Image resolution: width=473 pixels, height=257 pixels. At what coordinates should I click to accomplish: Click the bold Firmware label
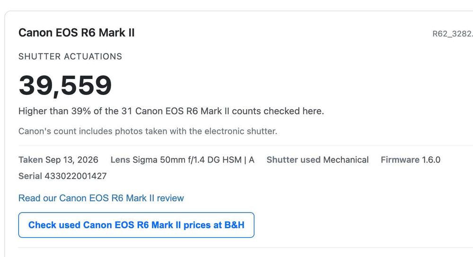[x=400, y=160]
